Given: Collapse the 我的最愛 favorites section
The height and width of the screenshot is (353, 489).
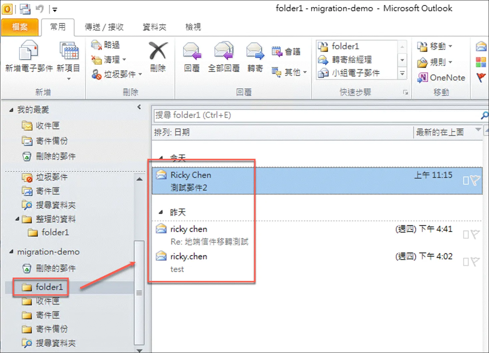Looking at the screenshot, I should pyautogui.click(x=11, y=110).
